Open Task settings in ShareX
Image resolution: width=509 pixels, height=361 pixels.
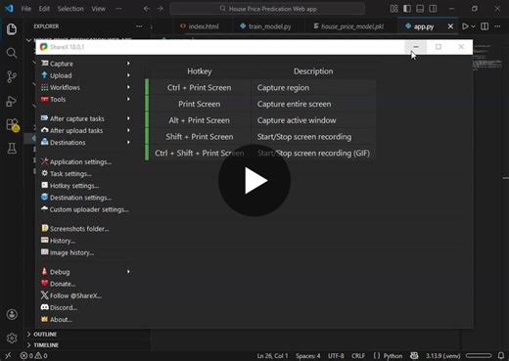pos(70,173)
